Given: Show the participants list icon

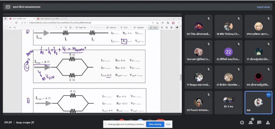Looking at the screenshot, I should tap(251, 122).
